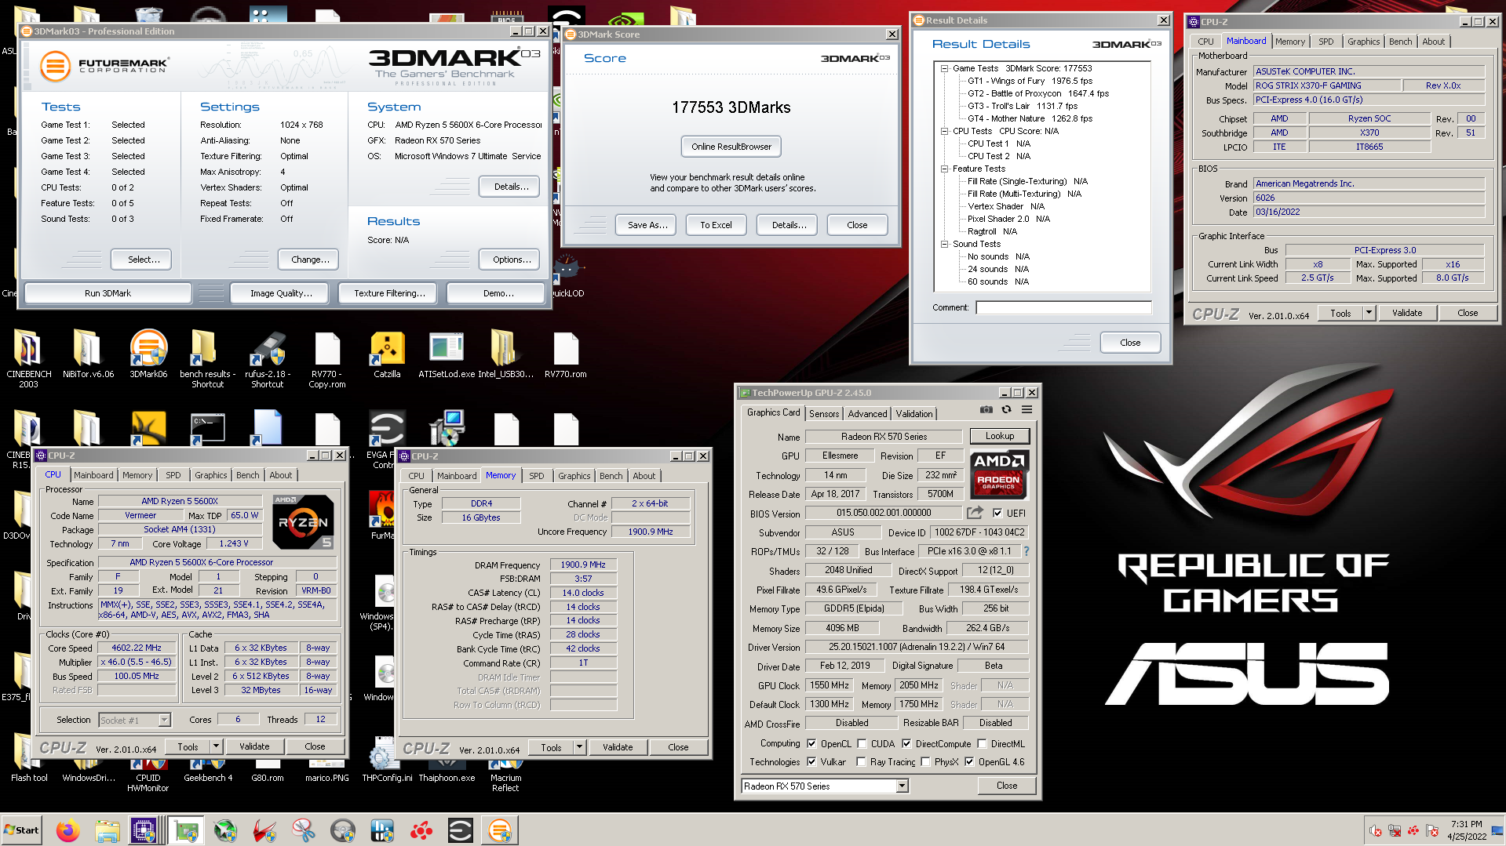1506x846 pixels.
Task: Open Validation tab in GPU-Z
Action: [x=914, y=413]
